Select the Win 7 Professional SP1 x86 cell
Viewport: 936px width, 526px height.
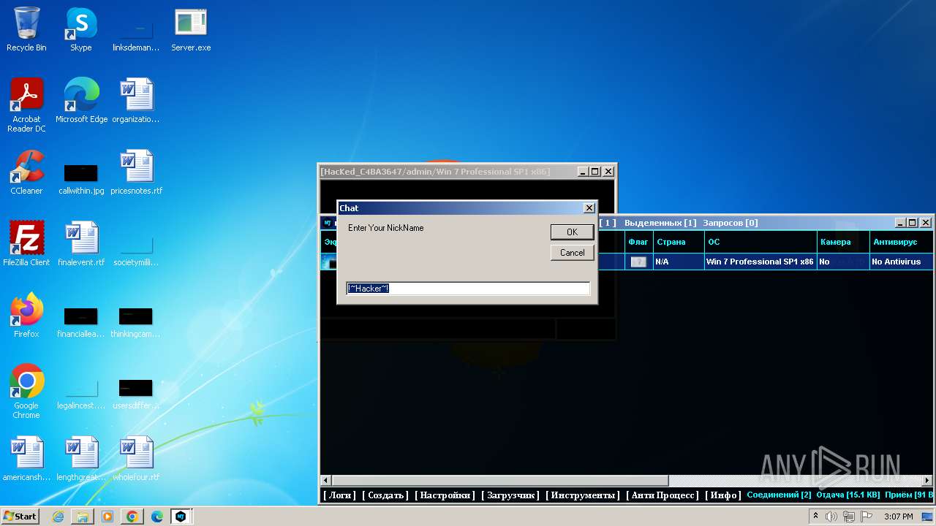coord(760,262)
